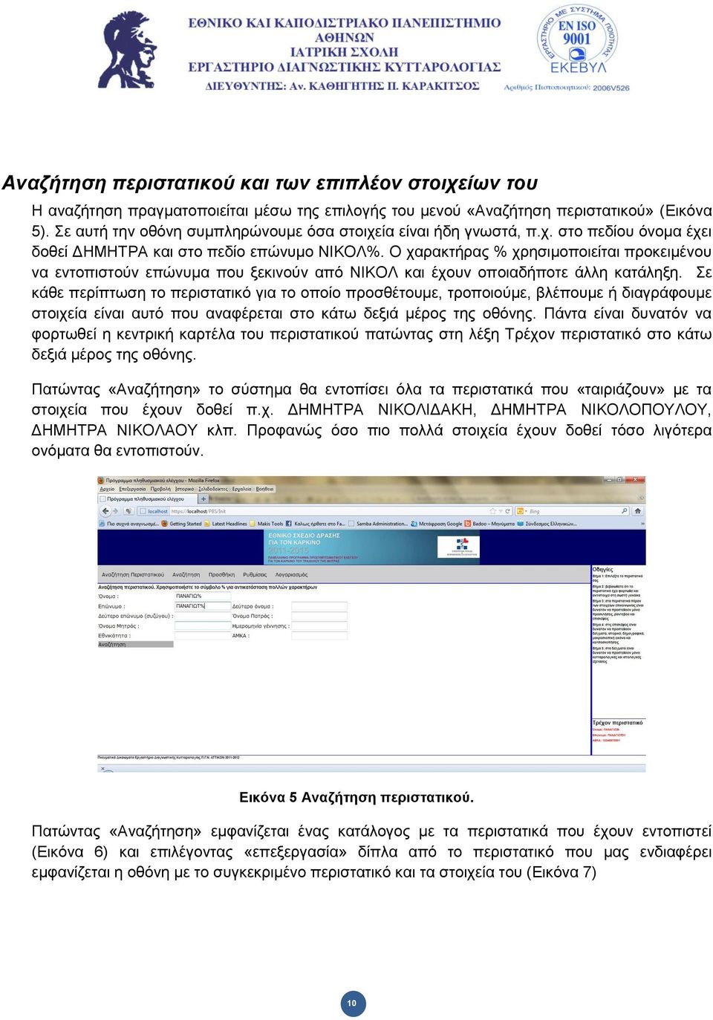Click the ΑΜΚΑ field

(x=319, y=635)
